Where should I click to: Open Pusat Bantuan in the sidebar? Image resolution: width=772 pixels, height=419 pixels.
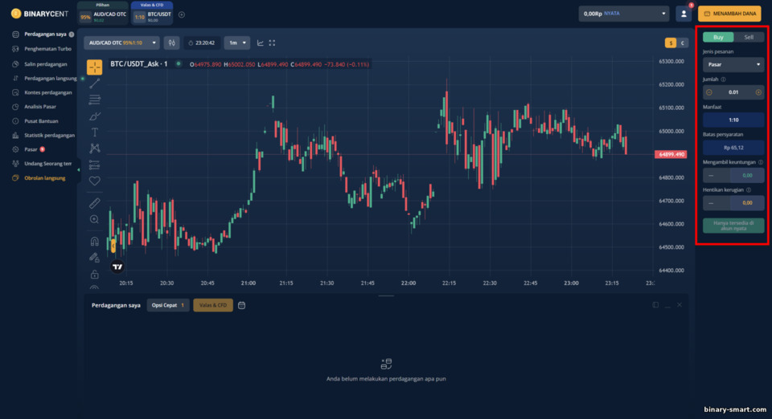tap(41, 121)
